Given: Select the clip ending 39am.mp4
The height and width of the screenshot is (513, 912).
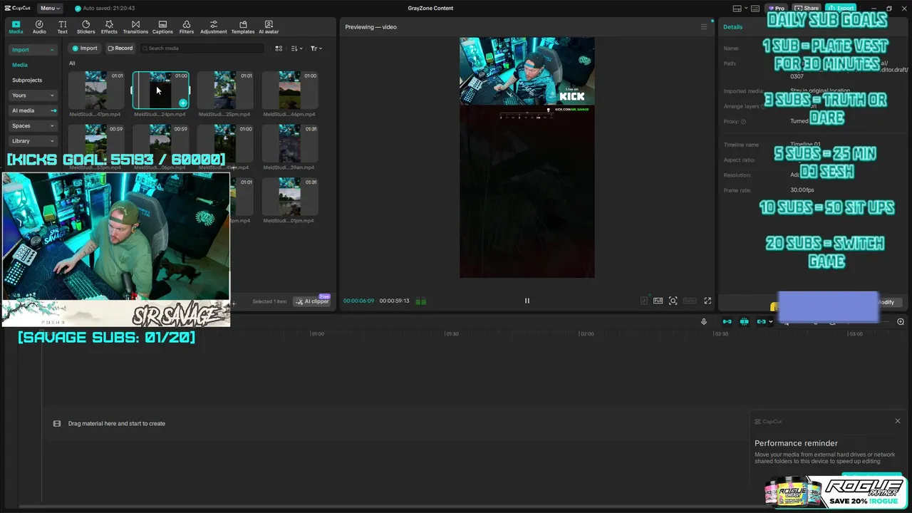Looking at the screenshot, I should coord(290,143).
